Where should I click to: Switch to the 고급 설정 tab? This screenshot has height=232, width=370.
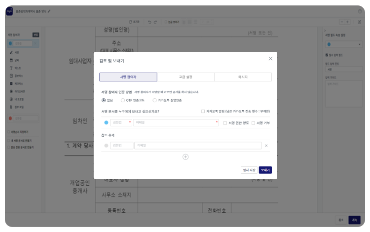(x=185, y=77)
